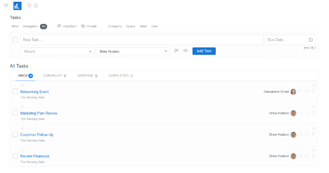This screenshot has height=173, width=329.
Task: Filter by Important tasks
Action: [x=67, y=26]
